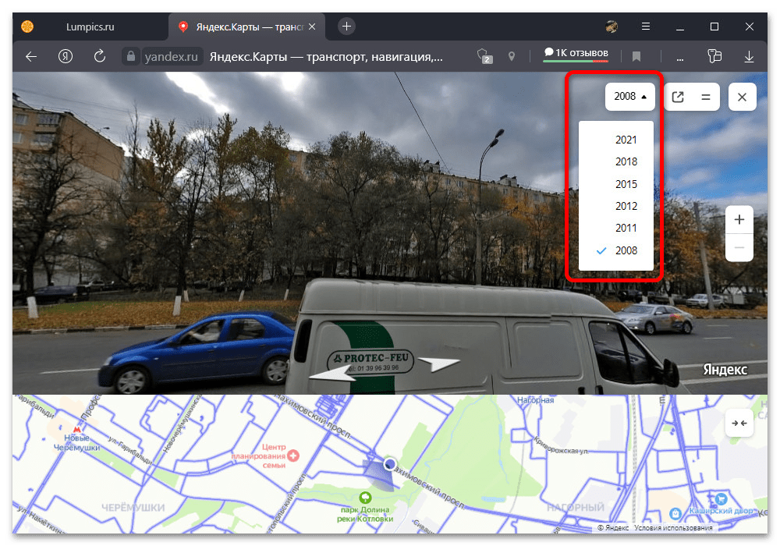This screenshot has height=546, width=780.
Task: Close the panorama with X button
Action: click(x=742, y=97)
